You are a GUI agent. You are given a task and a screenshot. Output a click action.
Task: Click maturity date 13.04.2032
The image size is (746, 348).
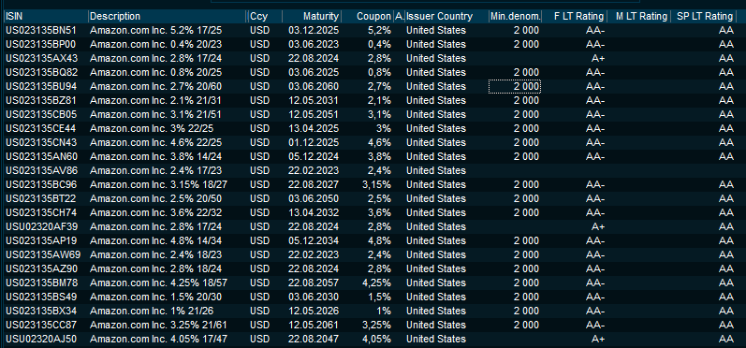(x=314, y=212)
